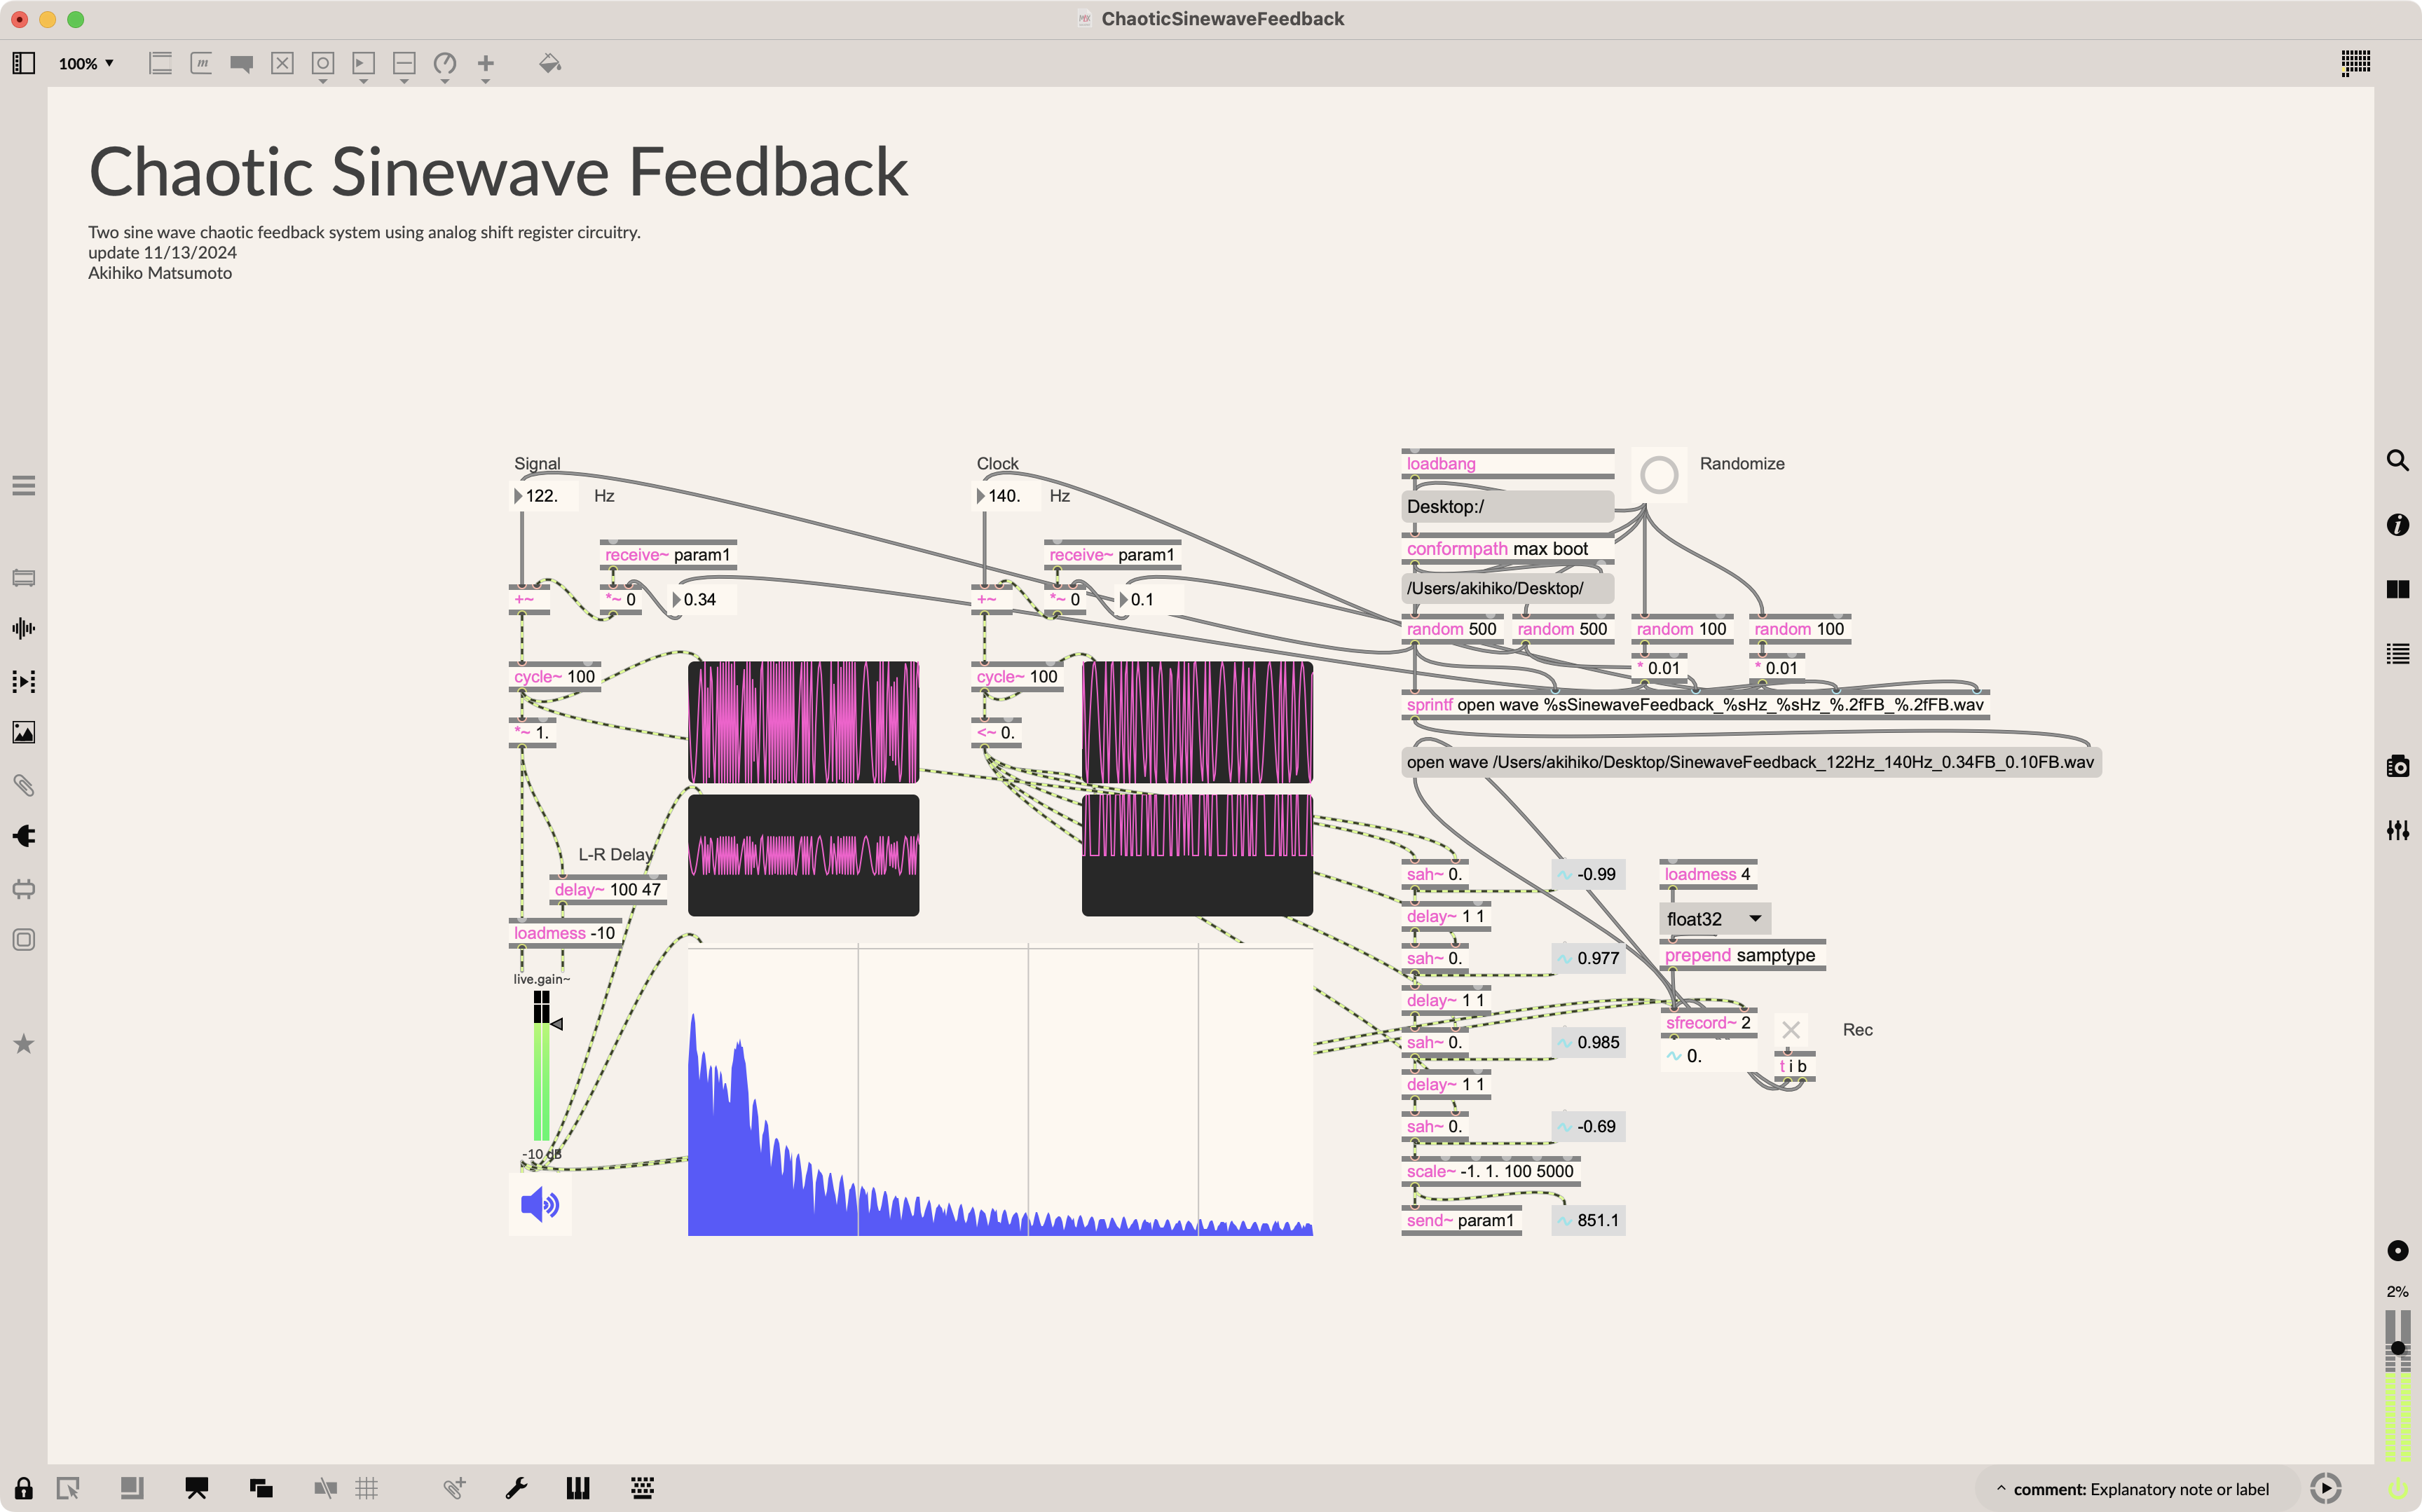This screenshot has width=2422, height=1512.
Task: Open the audio mixer sliders icon
Action: (x=2397, y=830)
